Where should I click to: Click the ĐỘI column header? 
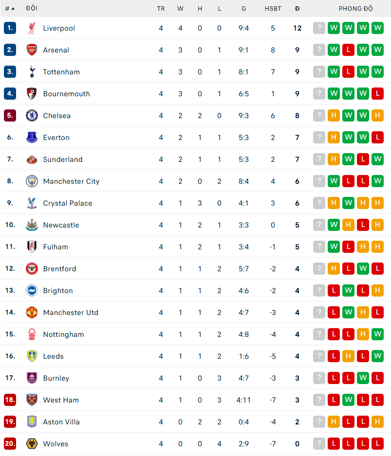click(32, 8)
